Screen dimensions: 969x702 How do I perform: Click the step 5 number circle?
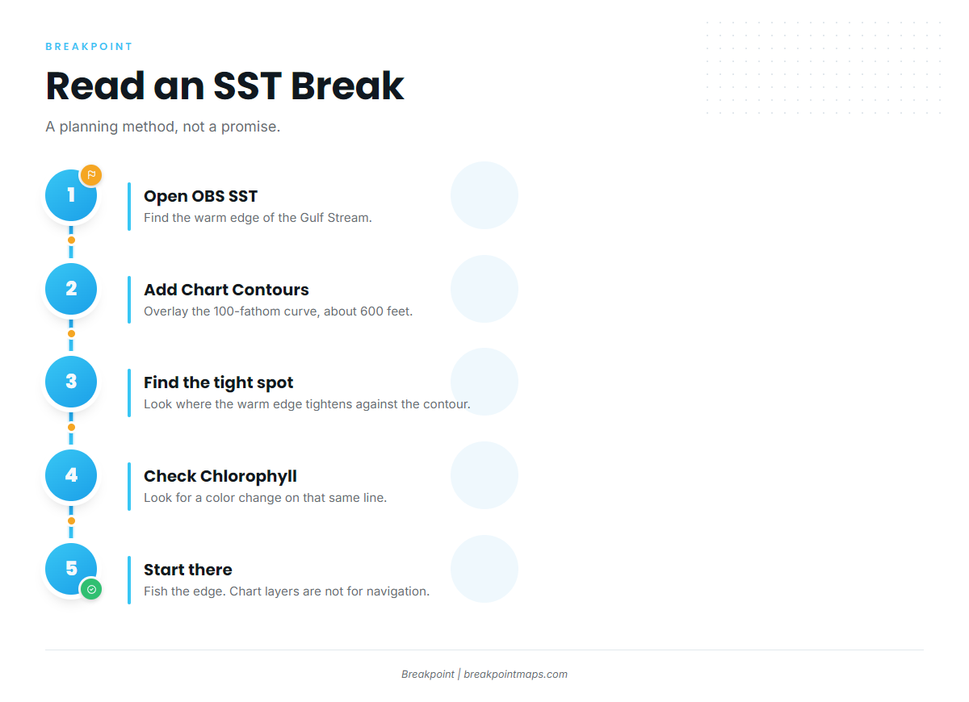pyautogui.click(x=71, y=569)
